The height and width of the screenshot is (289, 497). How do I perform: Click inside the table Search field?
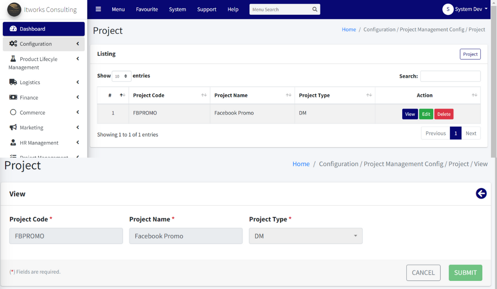click(x=450, y=76)
